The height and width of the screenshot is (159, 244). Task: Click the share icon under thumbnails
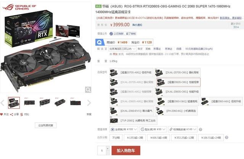11,114
